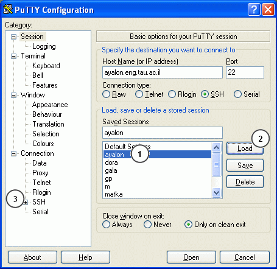Open the Logging category

(44, 46)
